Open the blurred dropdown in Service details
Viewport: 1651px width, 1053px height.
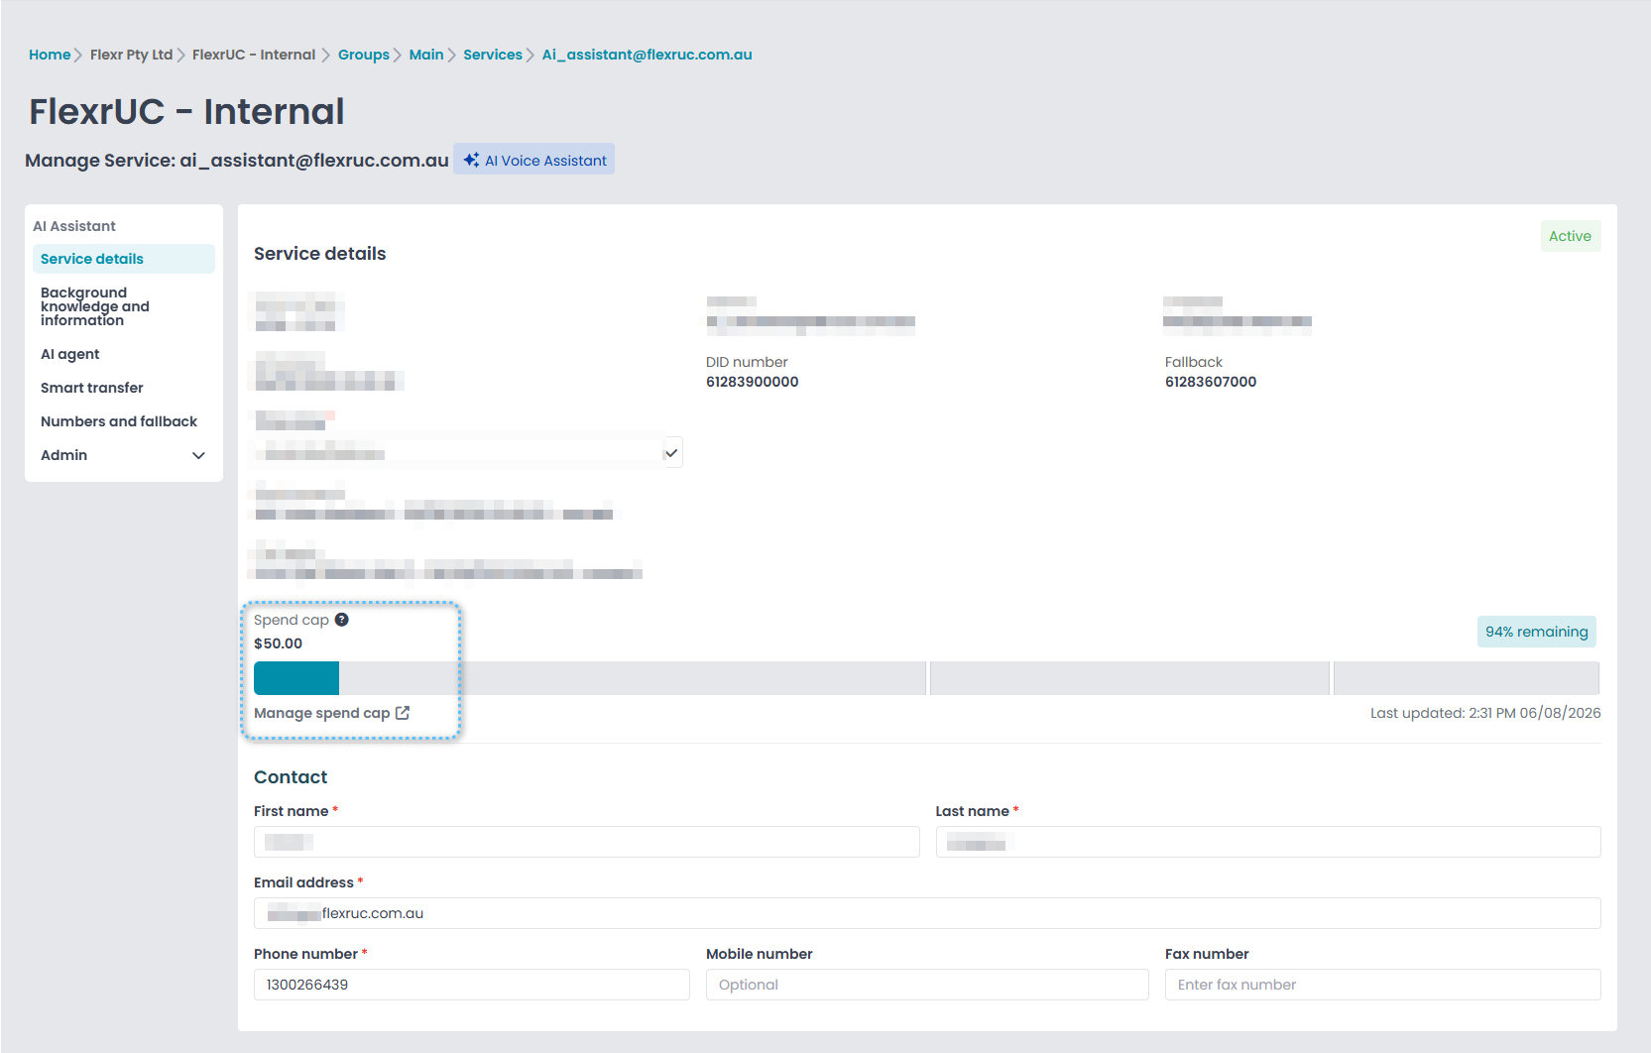pos(468,452)
